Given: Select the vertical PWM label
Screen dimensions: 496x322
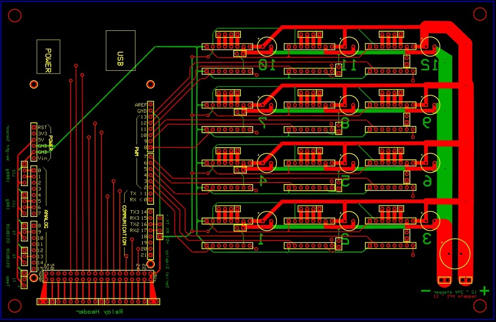Looking at the screenshot, I should (137, 152).
